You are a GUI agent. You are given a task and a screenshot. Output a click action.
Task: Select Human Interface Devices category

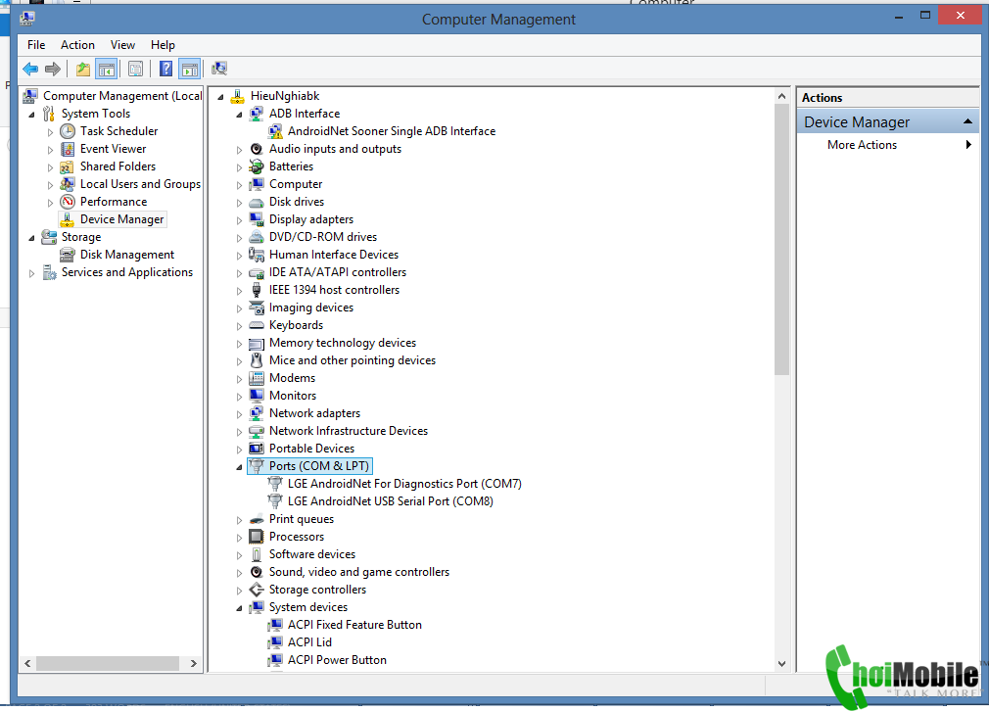334,255
